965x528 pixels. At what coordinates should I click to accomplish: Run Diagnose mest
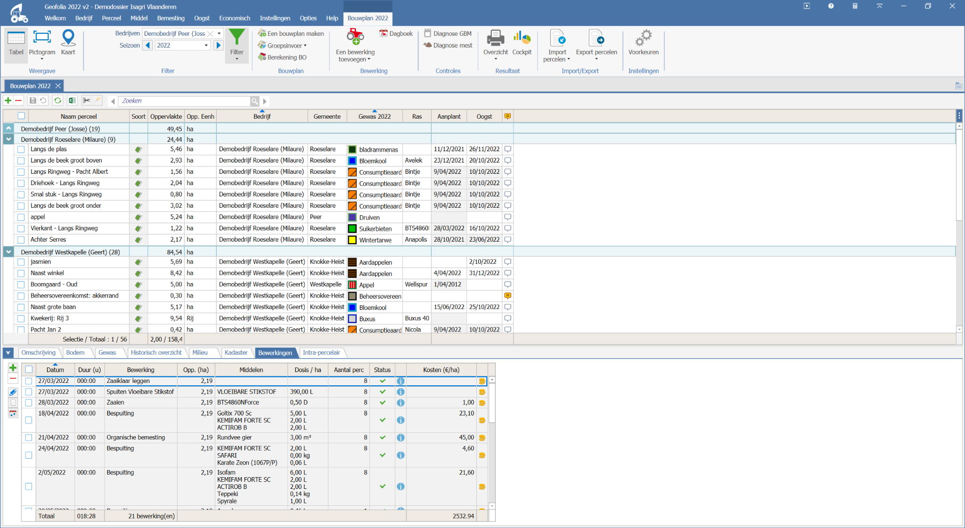coord(448,45)
